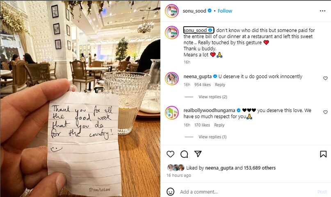The image size is (331, 197).
Task: Like neena_gupta's comment with the small heart
Action: pos(325,78)
